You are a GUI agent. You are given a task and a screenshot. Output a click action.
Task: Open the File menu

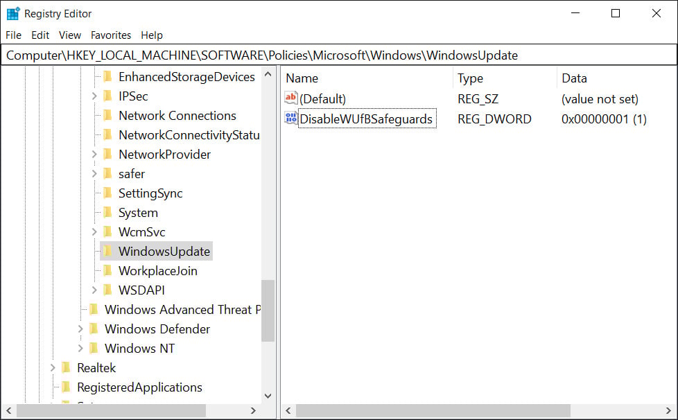tap(13, 35)
